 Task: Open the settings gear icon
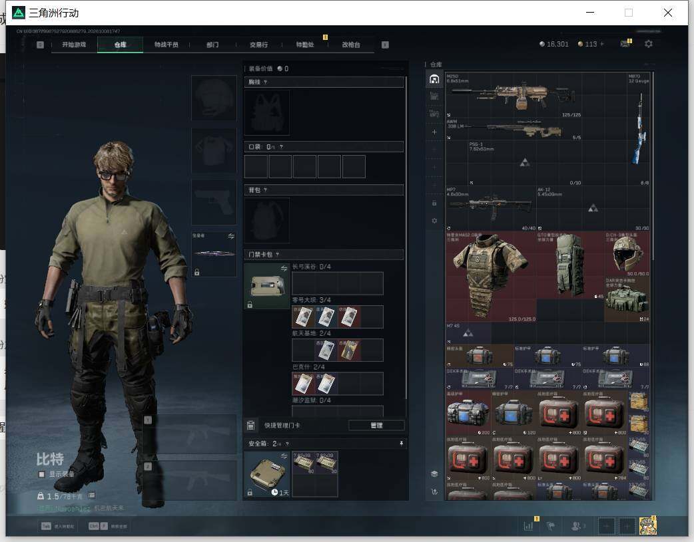pos(649,44)
